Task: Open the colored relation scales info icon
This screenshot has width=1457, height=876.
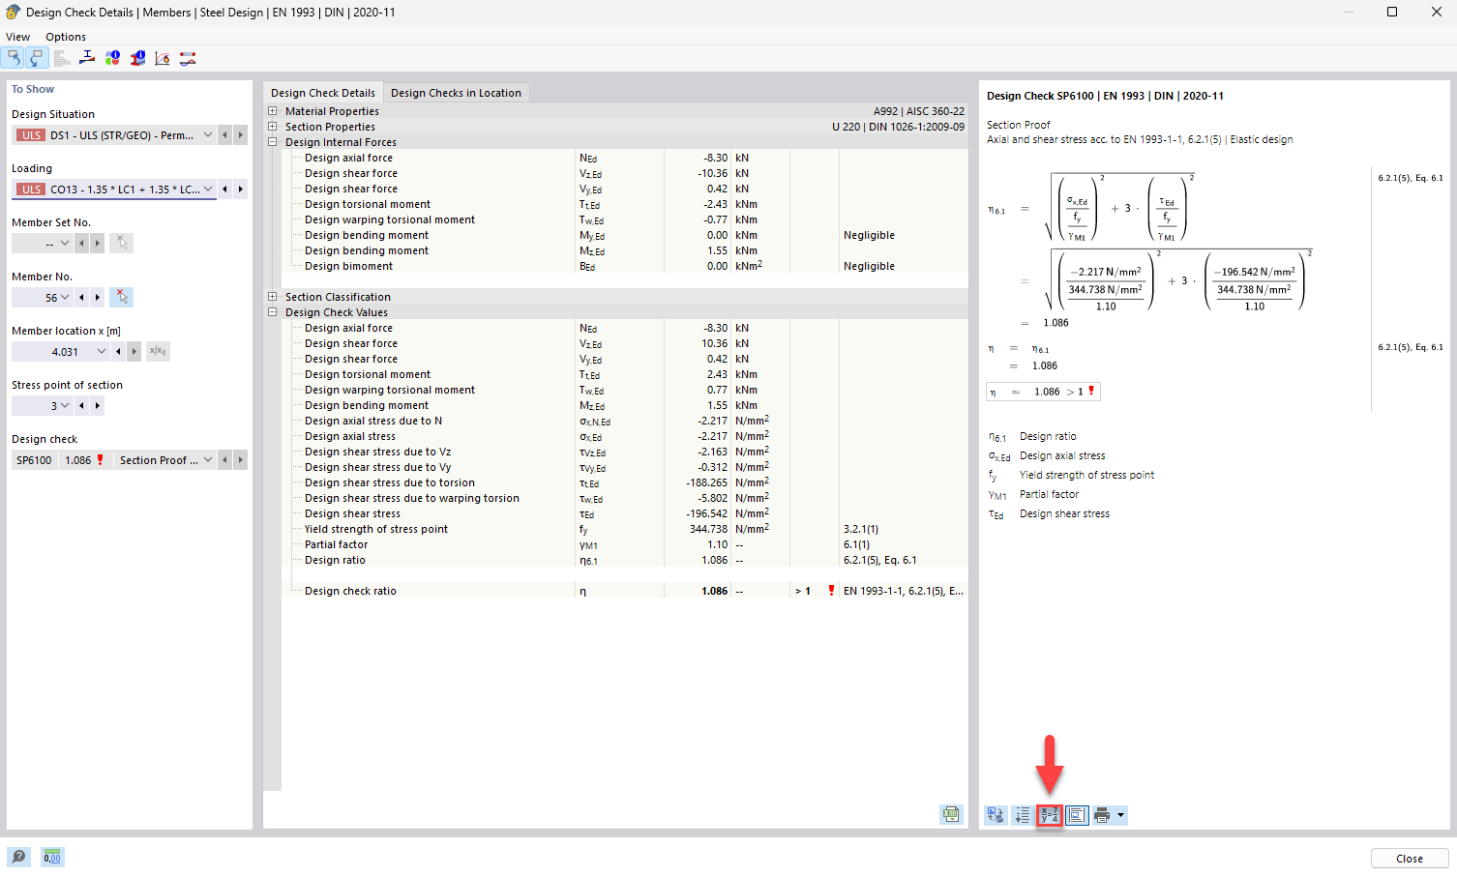Action: click(x=112, y=58)
